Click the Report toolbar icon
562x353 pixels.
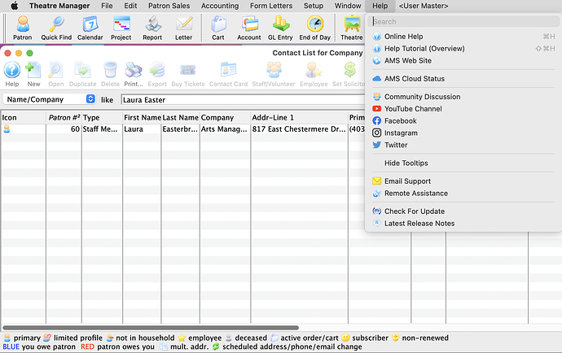tap(152, 28)
